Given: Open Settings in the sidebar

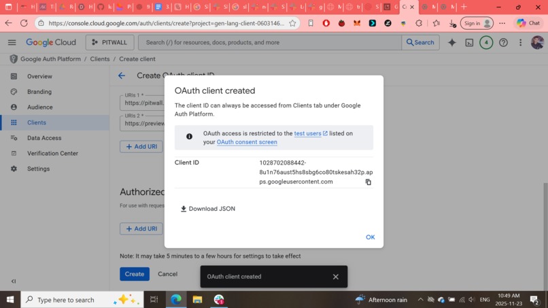Looking at the screenshot, I should point(55,169).
